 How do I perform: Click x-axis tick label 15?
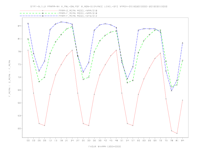(x=56, y=140)
